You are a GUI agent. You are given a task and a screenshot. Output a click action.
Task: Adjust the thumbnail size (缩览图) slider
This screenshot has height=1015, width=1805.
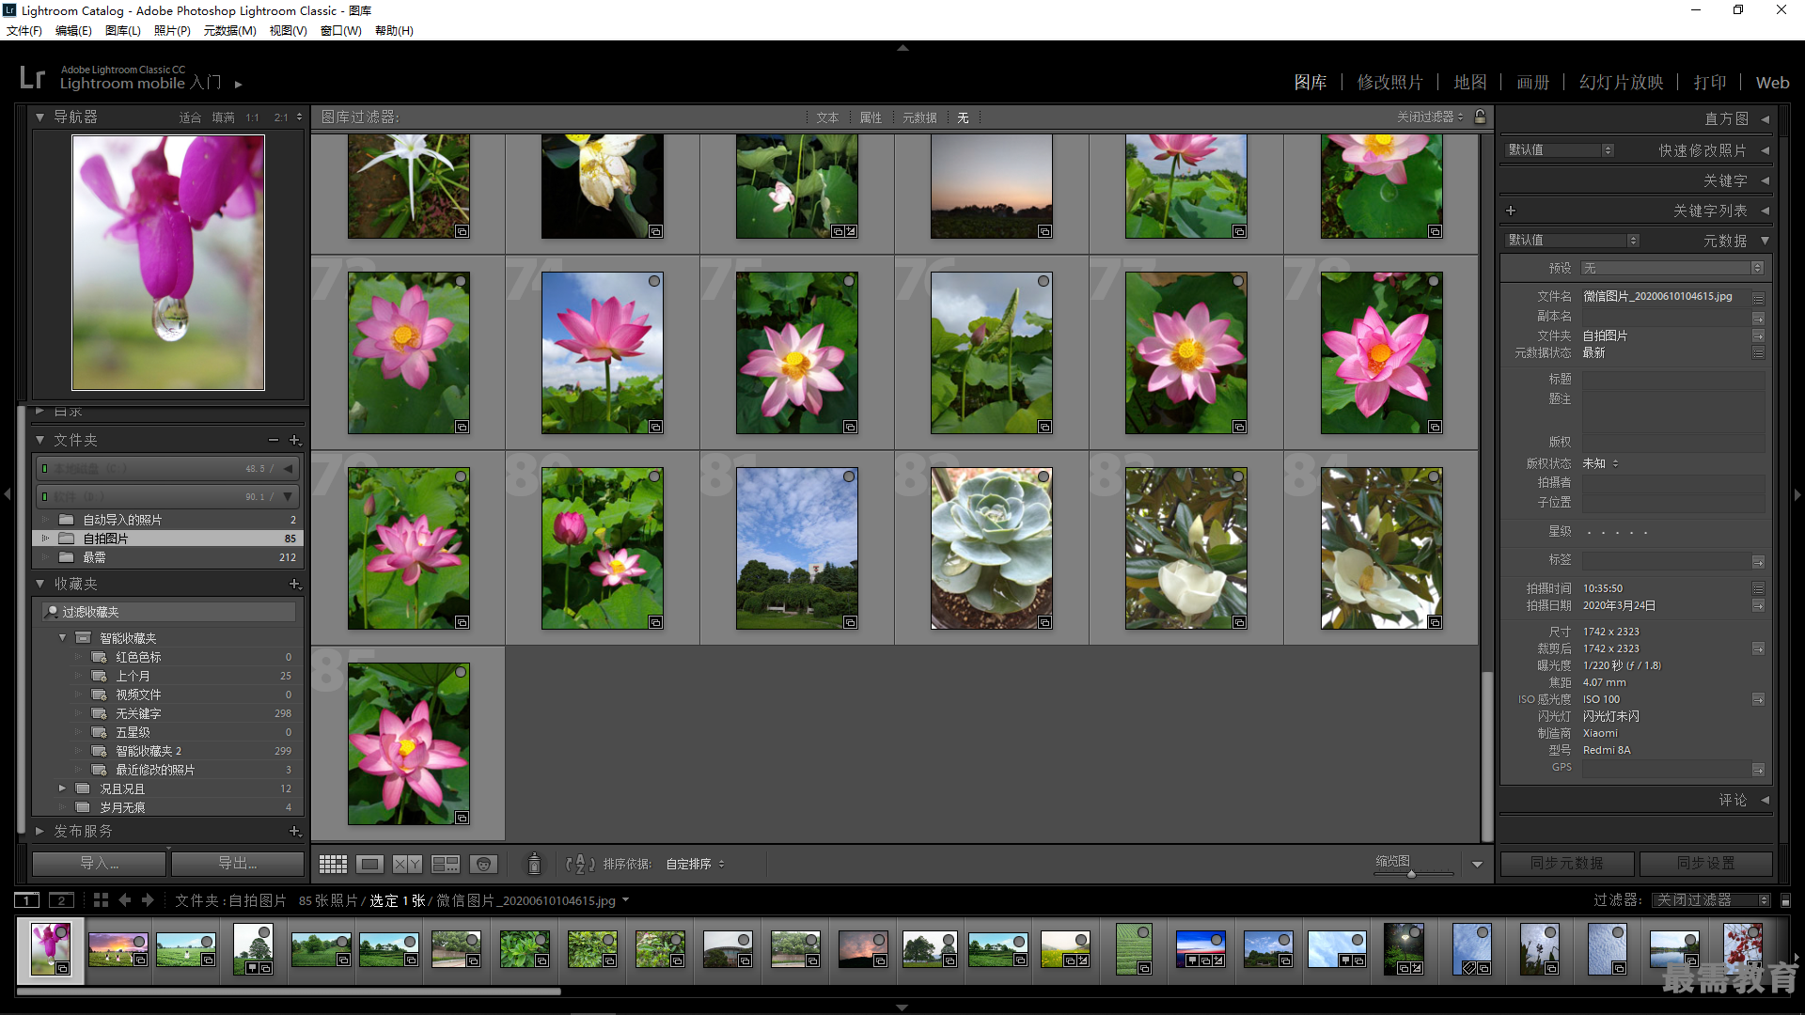coord(1412,874)
